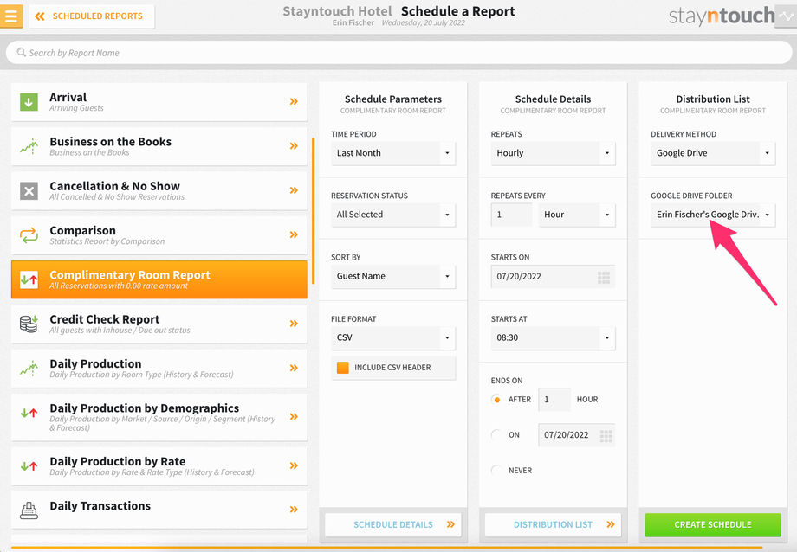Click the Distribution List button
Viewport: 797px width, 552px height.
tap(553, 524)
